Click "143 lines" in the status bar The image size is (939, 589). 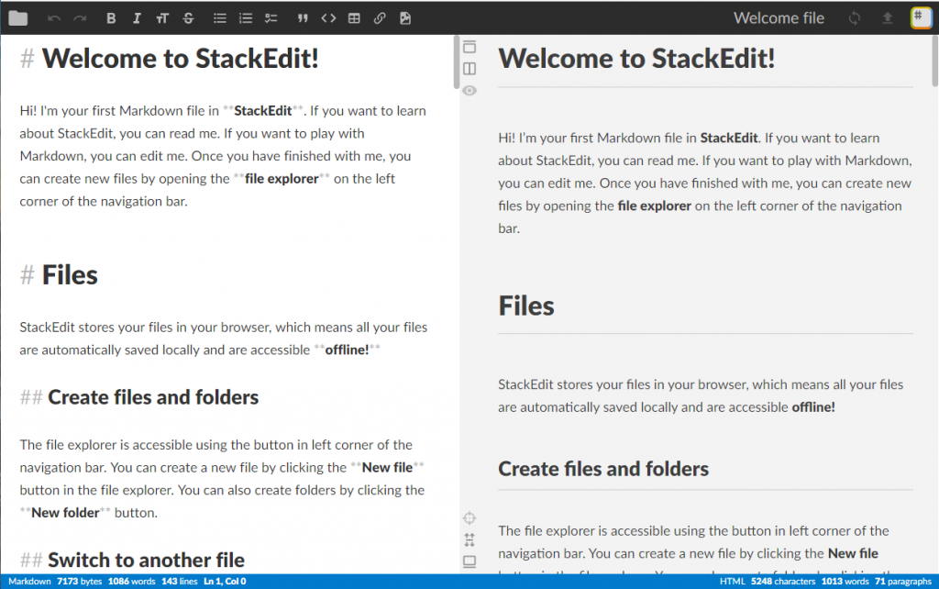(180, 582)
